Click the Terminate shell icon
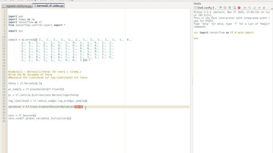 (234, 8)
